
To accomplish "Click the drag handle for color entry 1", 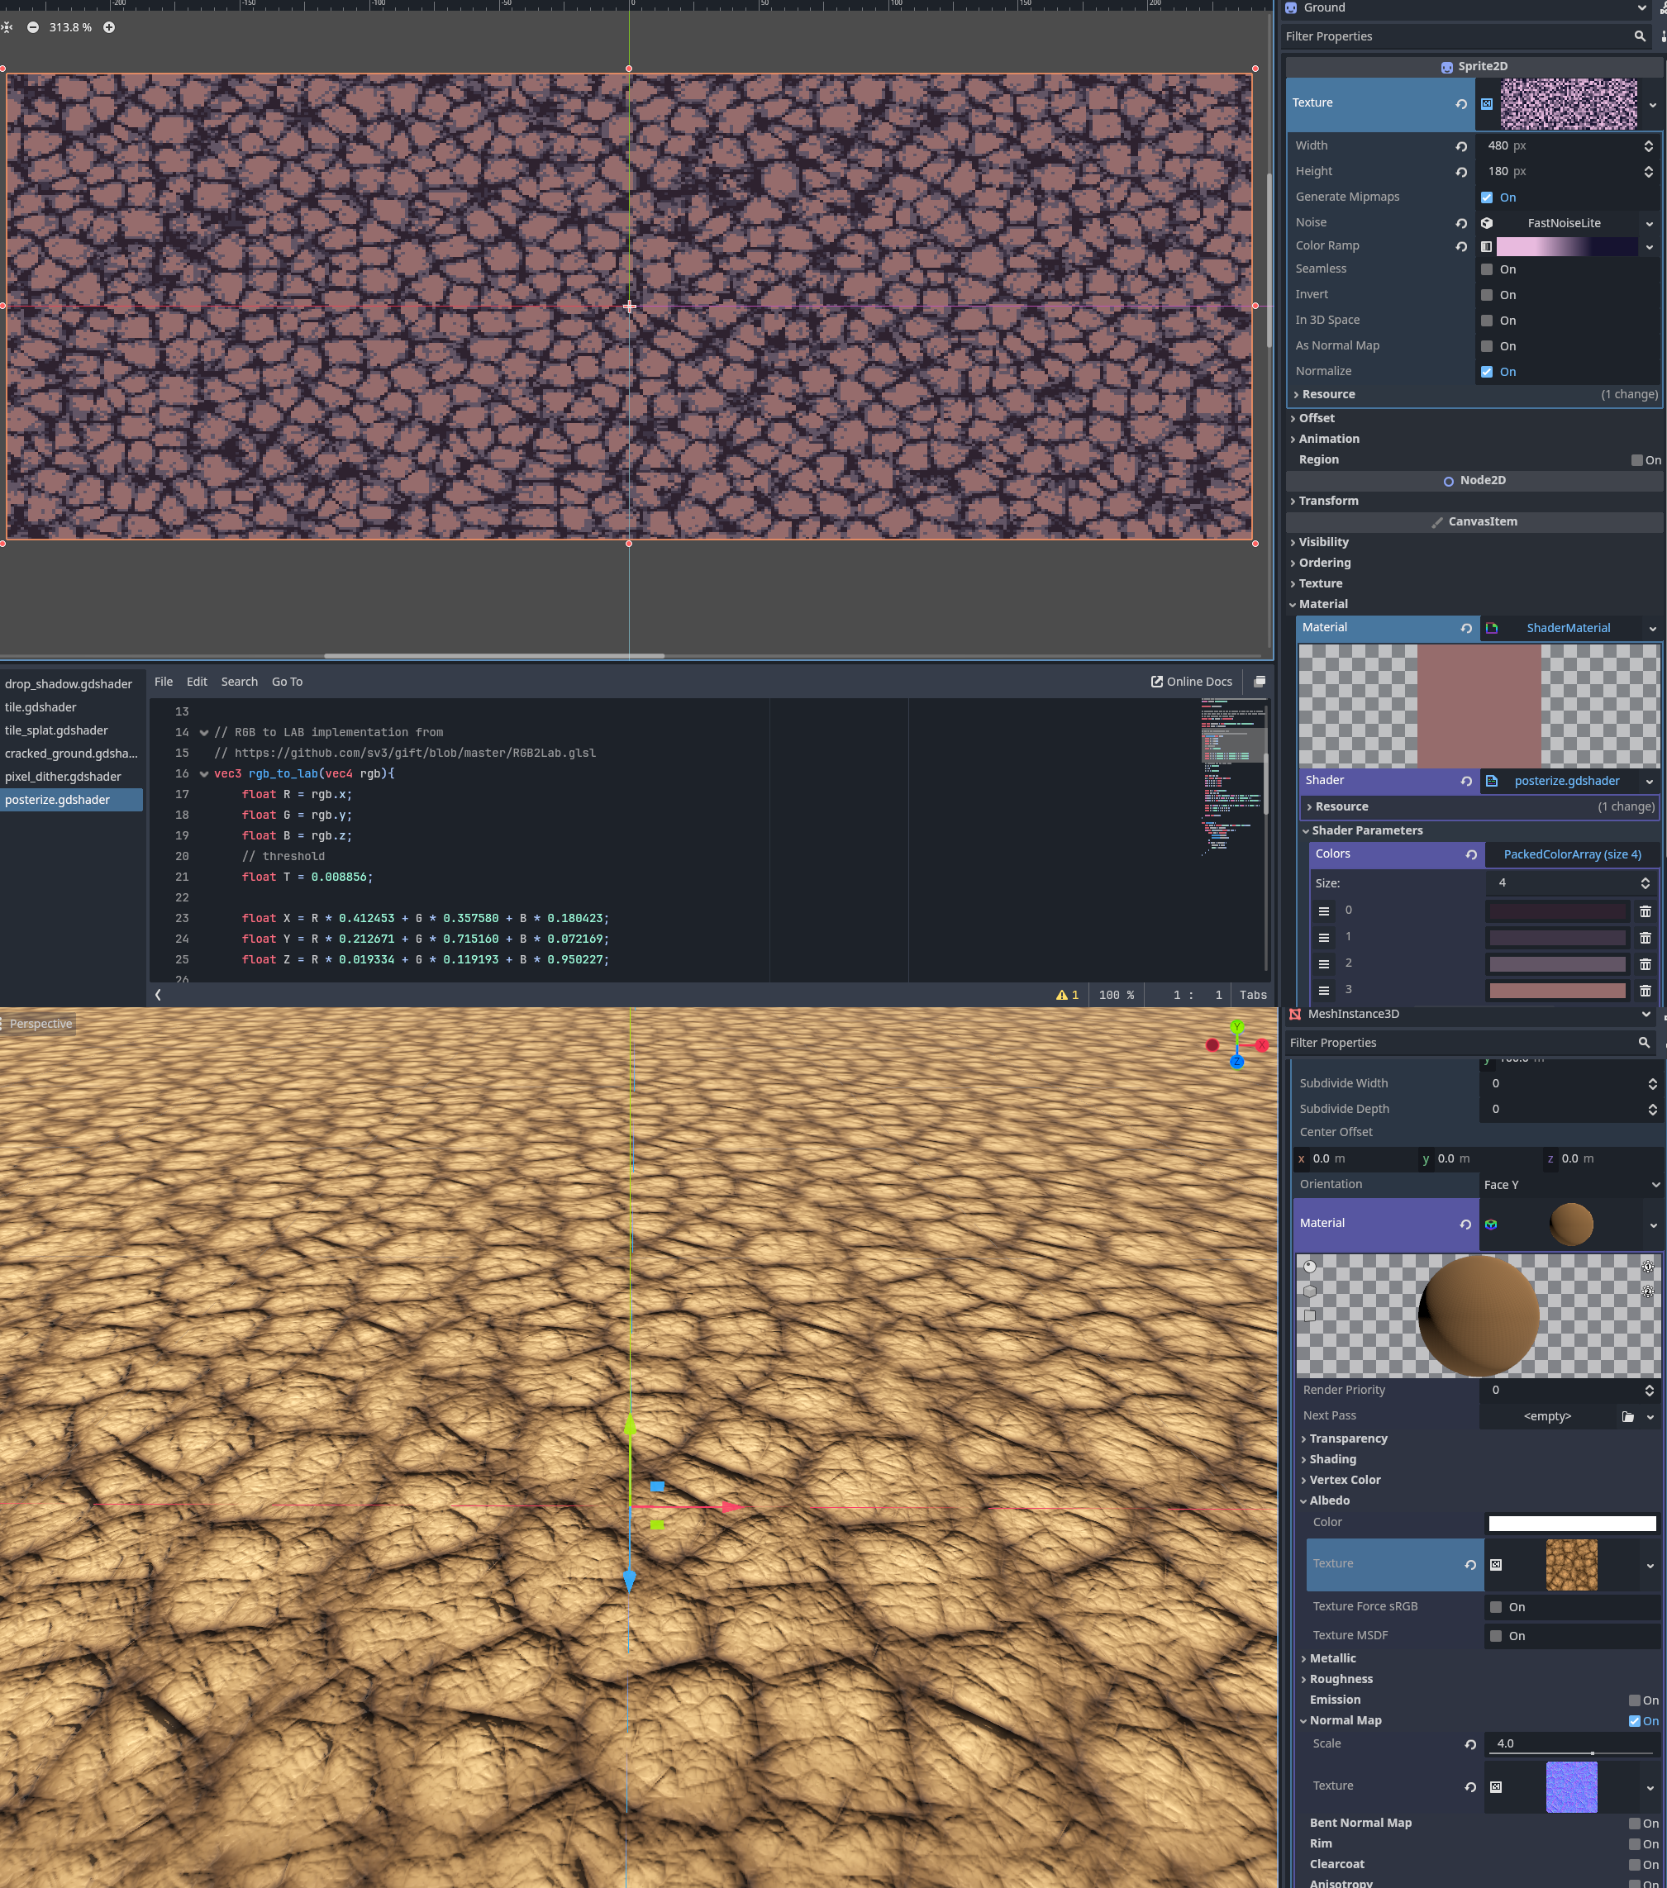I will [1323, 938].
